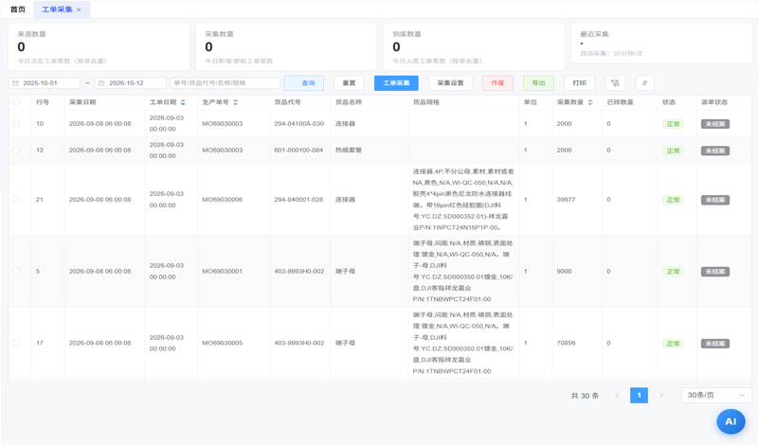Sort by 采集数量 column arrows
Viewport: 758px width, 445px height.
click(x=590, y=102)
